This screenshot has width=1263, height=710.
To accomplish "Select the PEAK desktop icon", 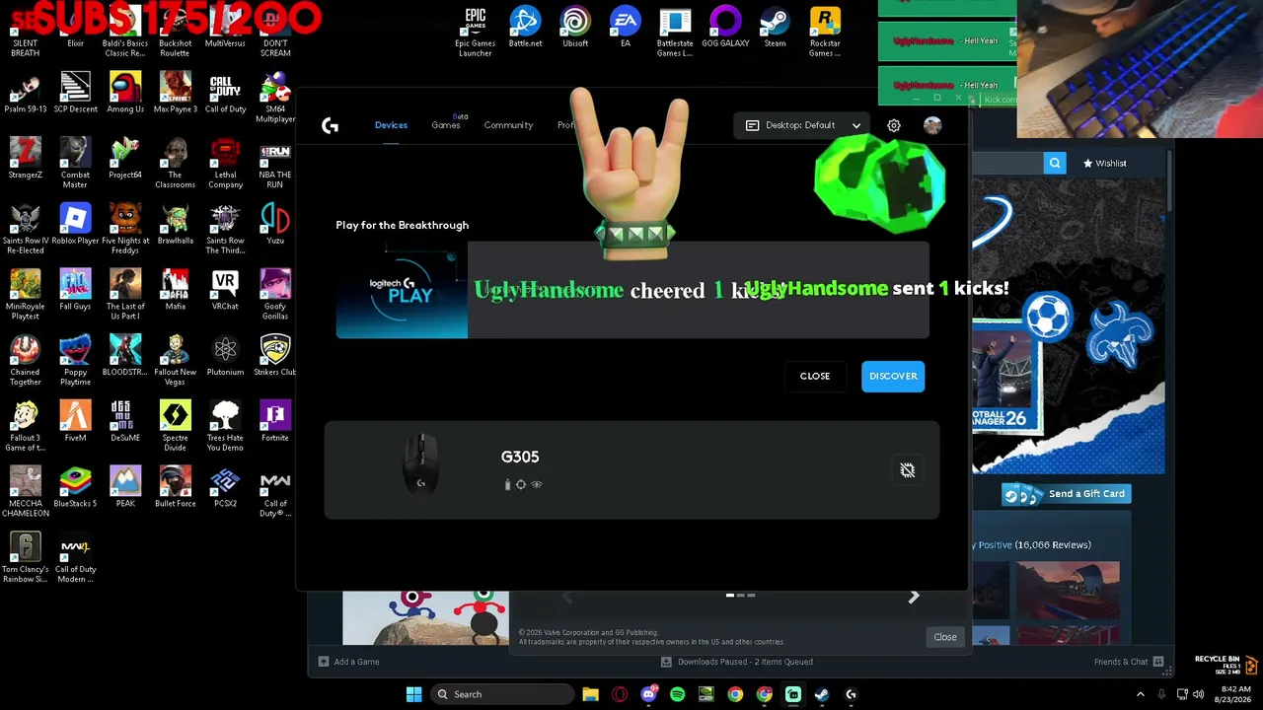I will 125,487.
